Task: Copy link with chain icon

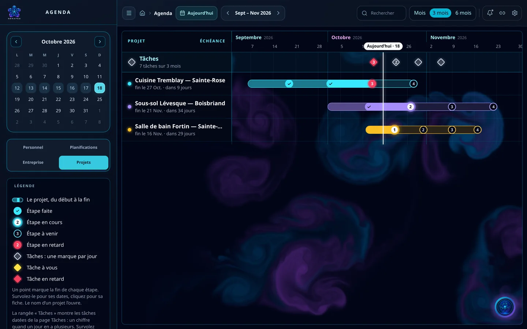Action: [502, 13]
